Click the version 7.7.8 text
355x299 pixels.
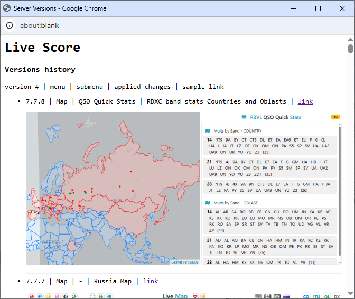click(35, 101)
